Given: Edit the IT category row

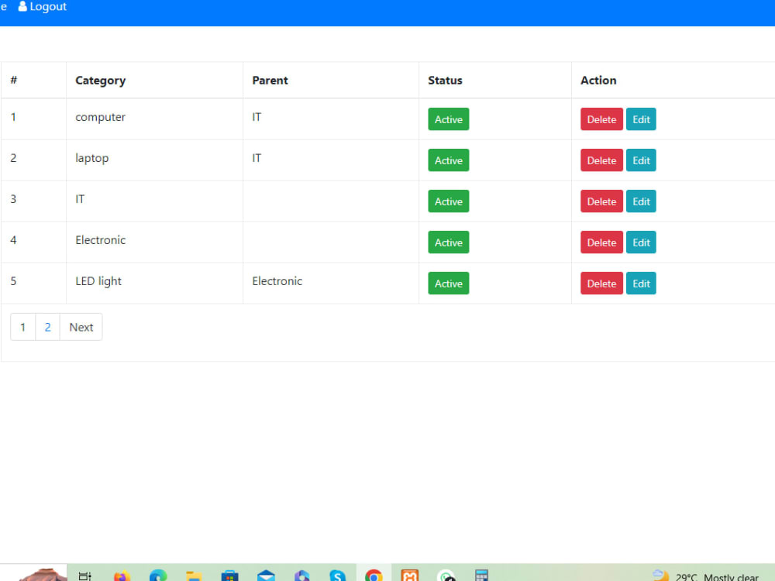Looking at the screenshot, I should 641,201.
